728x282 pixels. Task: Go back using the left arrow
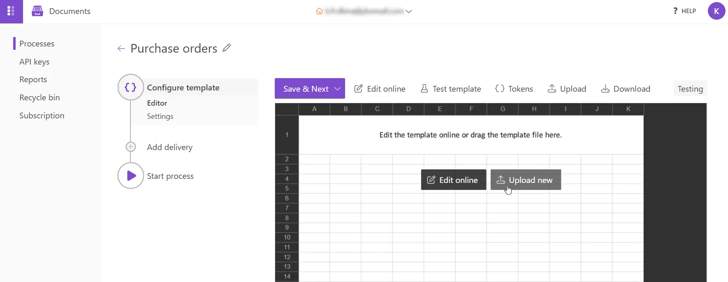pos(121,49)
